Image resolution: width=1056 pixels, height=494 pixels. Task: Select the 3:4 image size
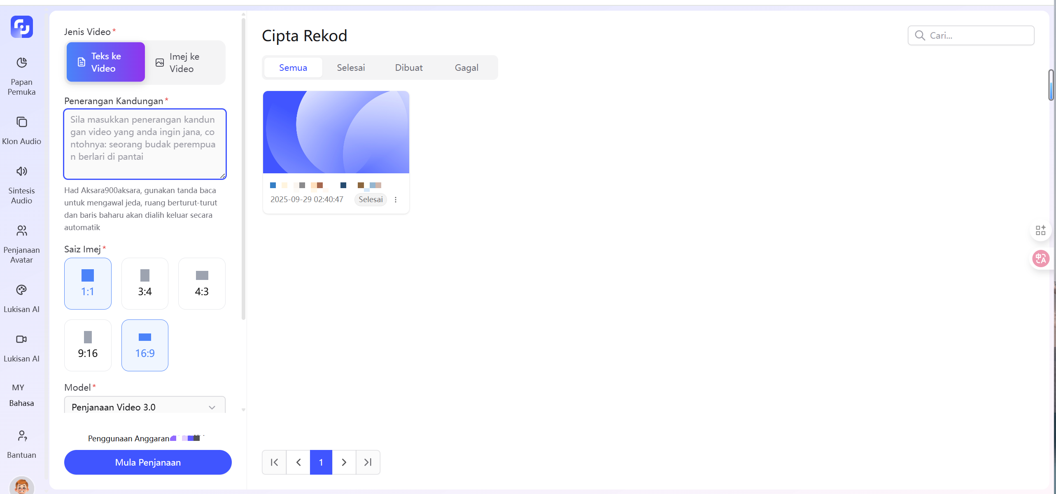click(x=145, y=283)
